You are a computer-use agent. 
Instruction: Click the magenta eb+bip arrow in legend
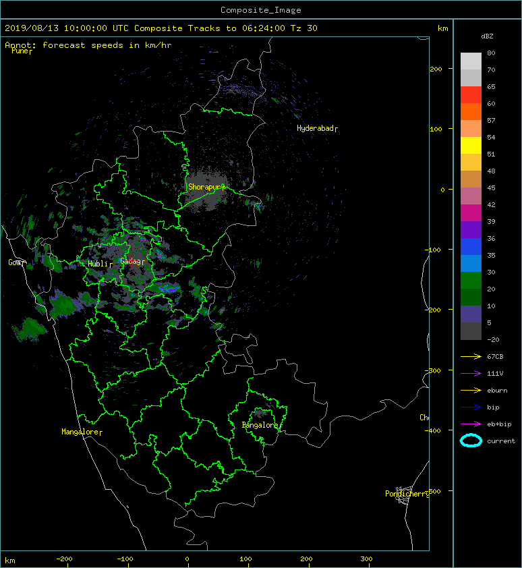click(x=471, y=424)
